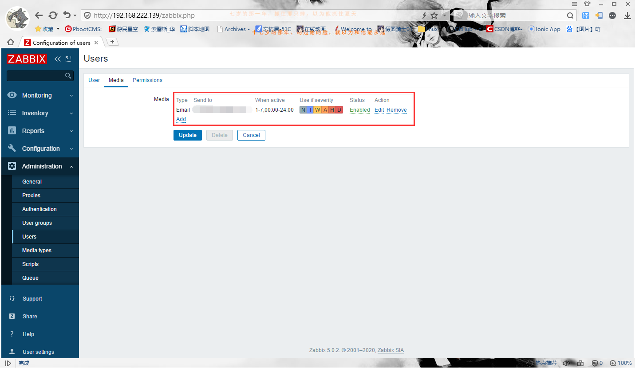
Task: Open Queue under Administration
Action: point(45,278)
